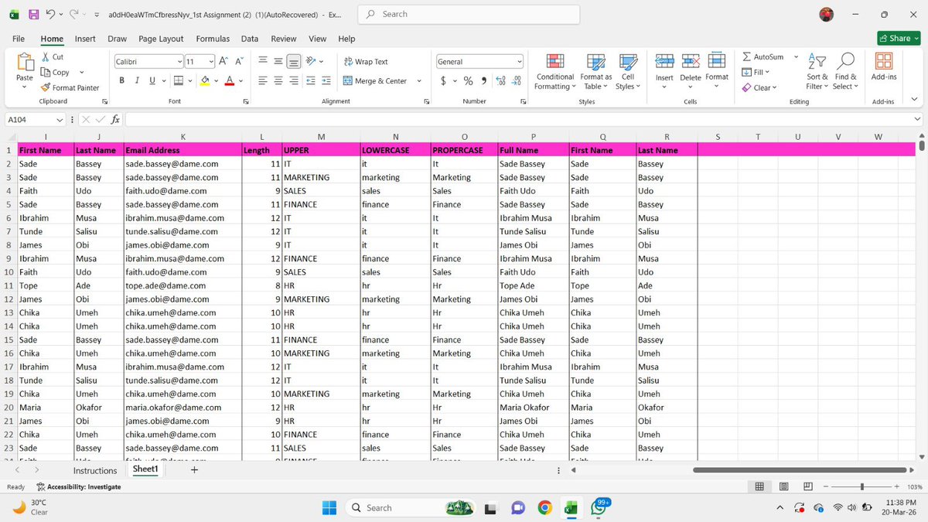Click Increase Decimal icon
This screenshot has height=522, width=928.
tap(500, 80)
